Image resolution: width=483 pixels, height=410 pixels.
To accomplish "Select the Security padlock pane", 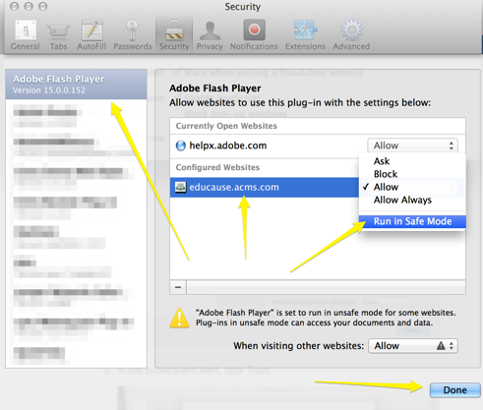I will (174, 35).
